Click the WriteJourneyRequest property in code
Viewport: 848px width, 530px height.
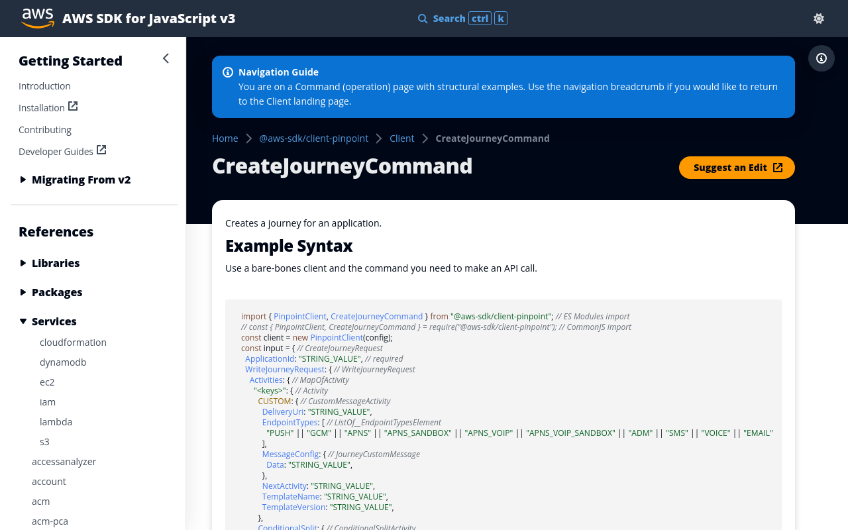285,370
